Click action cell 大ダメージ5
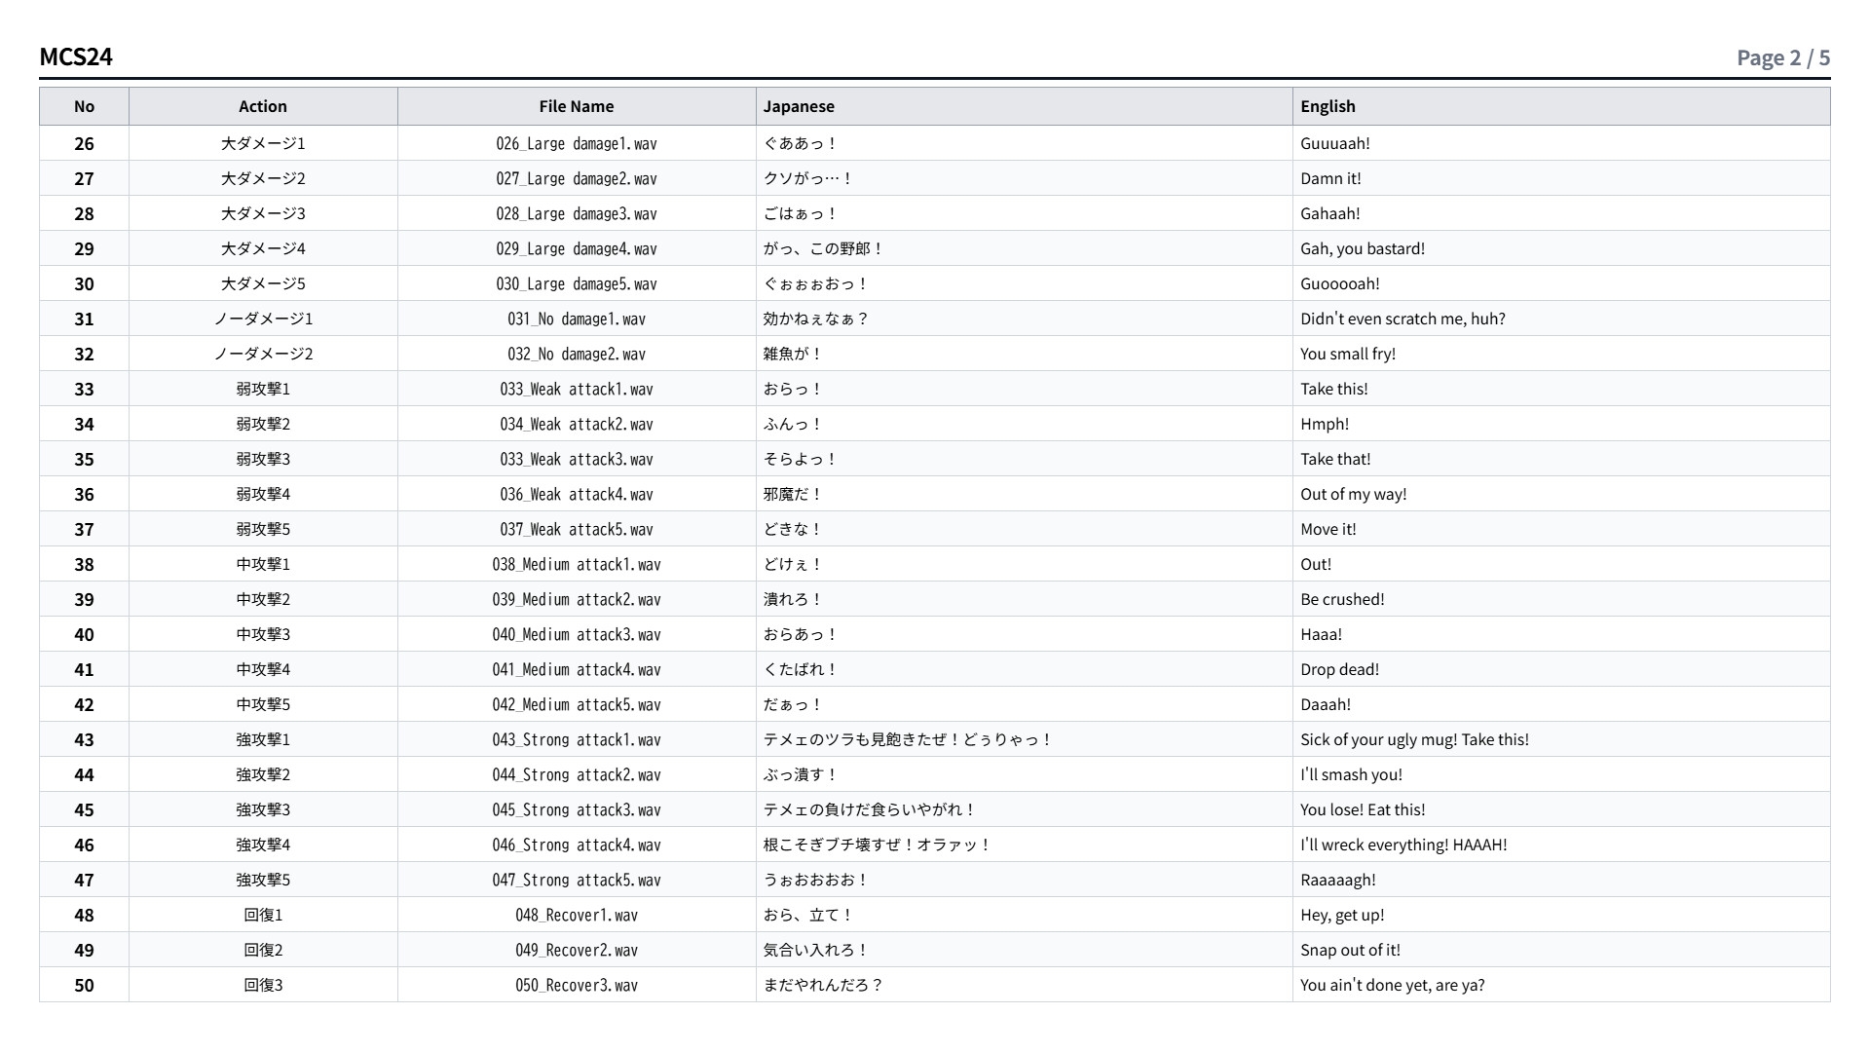This screenshot has width=1870, height=1052. pyautogui.click(x=263, y=283)
